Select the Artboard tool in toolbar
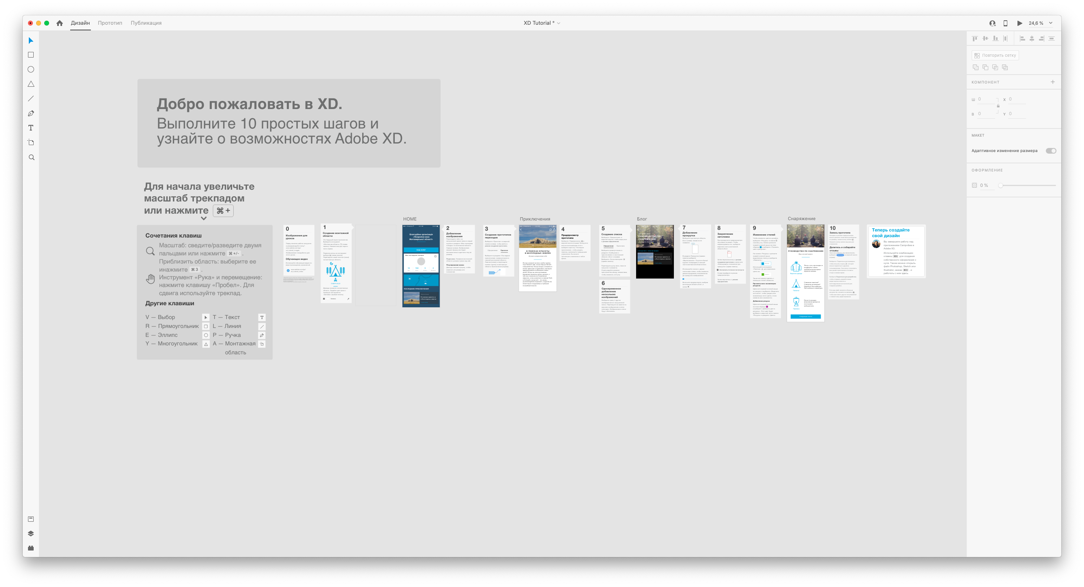 [31, 143]
